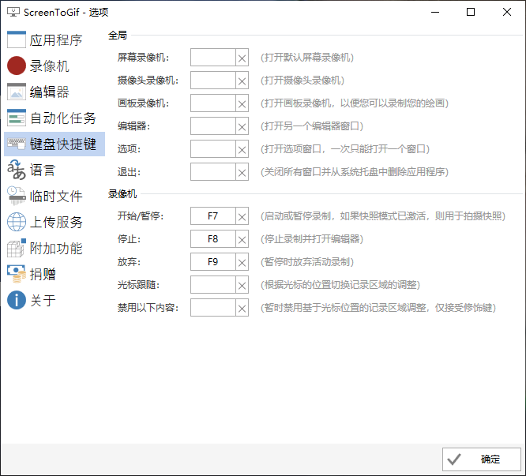Viewport: 526px width, 476px height.
Task: Clear the F7 开始/暂停 shortcut
Action: pyautogui.click(x=242, y=216)
